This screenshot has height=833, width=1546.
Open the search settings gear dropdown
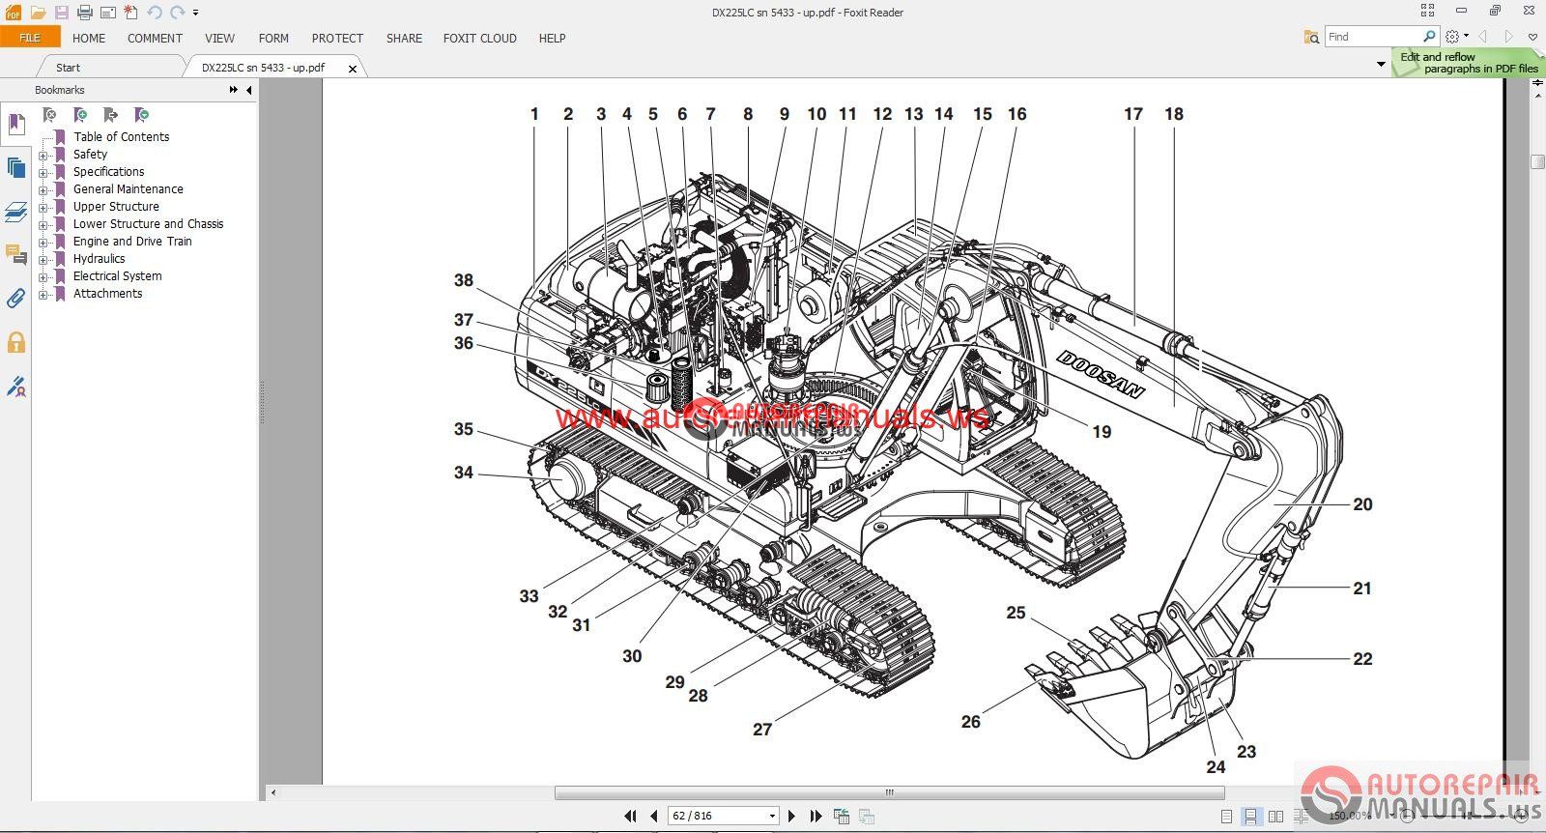pos(1456,37)
